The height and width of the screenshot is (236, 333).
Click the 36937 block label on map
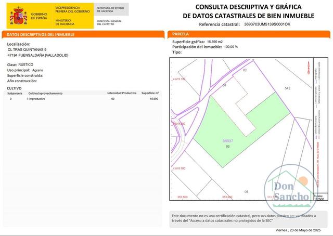click(x=228, y=141)
